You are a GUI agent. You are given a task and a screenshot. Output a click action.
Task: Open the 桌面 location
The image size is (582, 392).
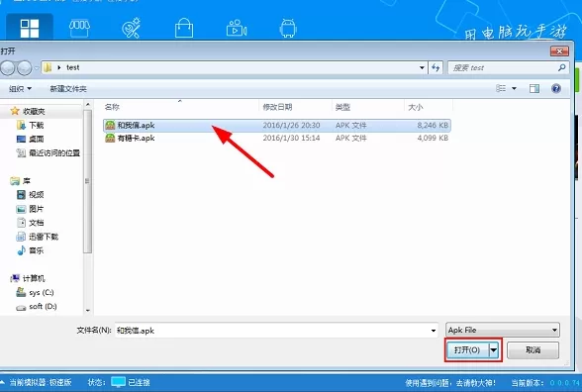[x=31, y=139]
